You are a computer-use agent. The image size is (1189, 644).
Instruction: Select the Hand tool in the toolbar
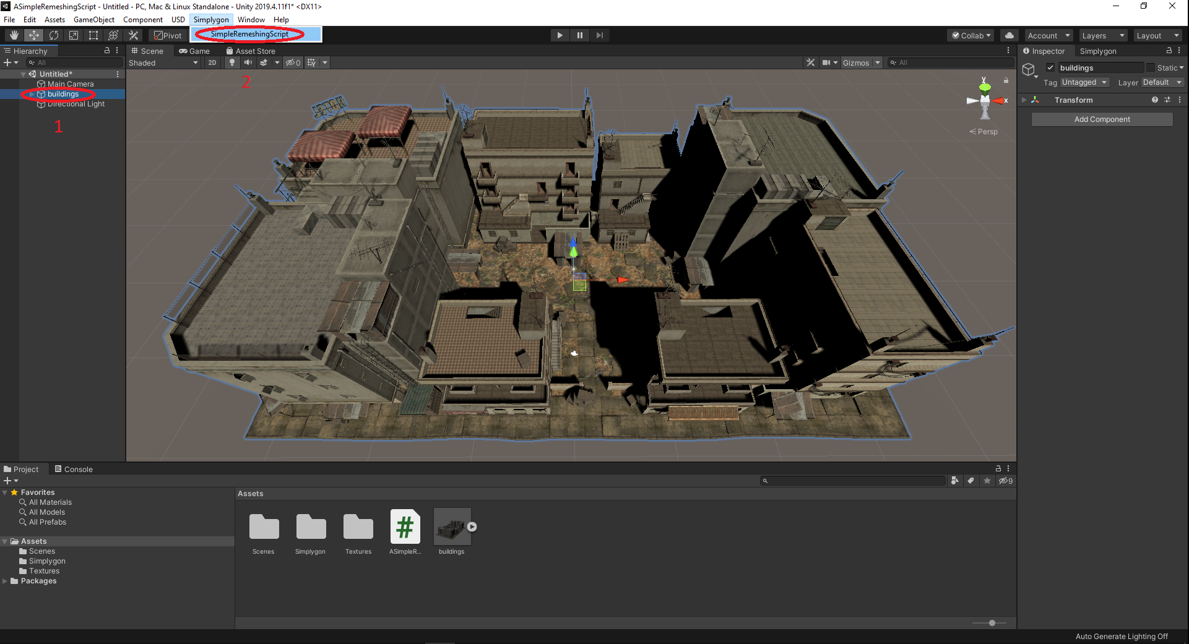point(13,35)
